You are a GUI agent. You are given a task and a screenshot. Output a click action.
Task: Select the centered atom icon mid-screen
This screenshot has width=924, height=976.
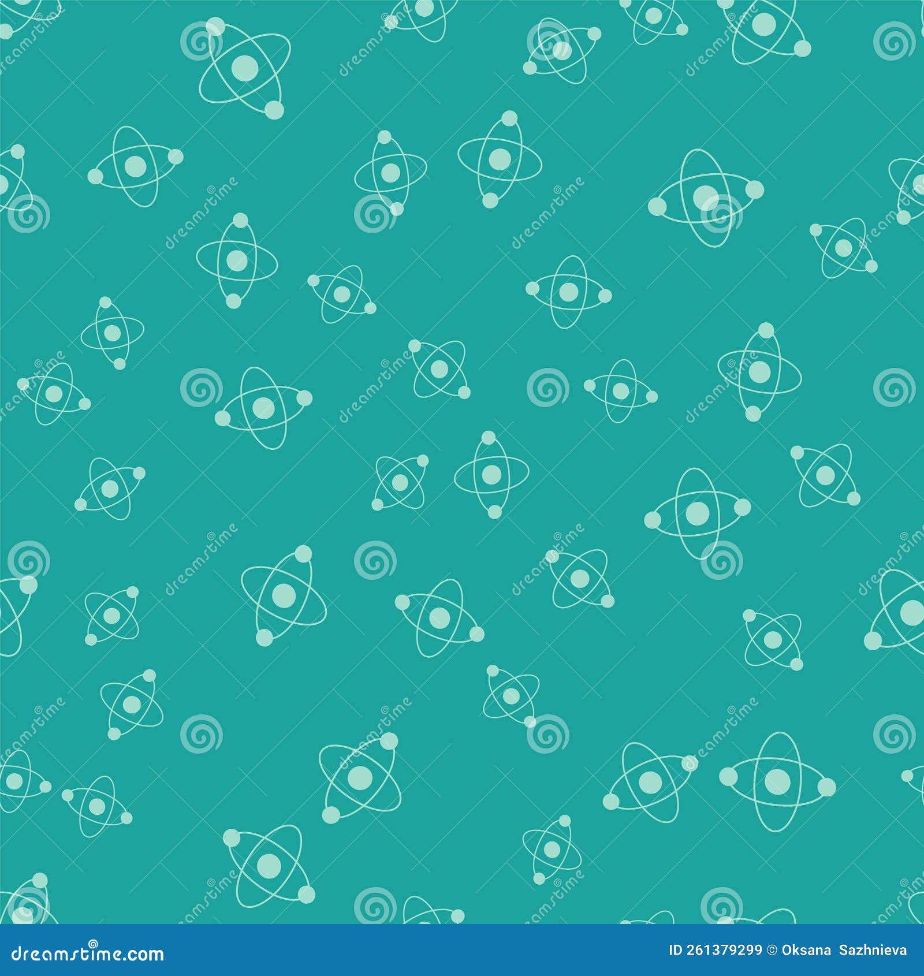[491, 474]
